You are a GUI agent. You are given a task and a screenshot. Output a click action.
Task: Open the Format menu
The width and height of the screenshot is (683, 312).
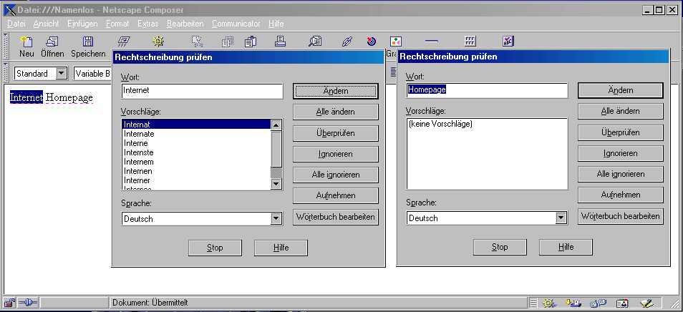(117, 24)
